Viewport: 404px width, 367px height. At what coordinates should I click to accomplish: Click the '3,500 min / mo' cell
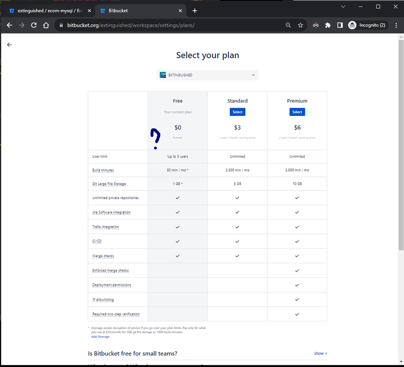click(x=297, y=170)
